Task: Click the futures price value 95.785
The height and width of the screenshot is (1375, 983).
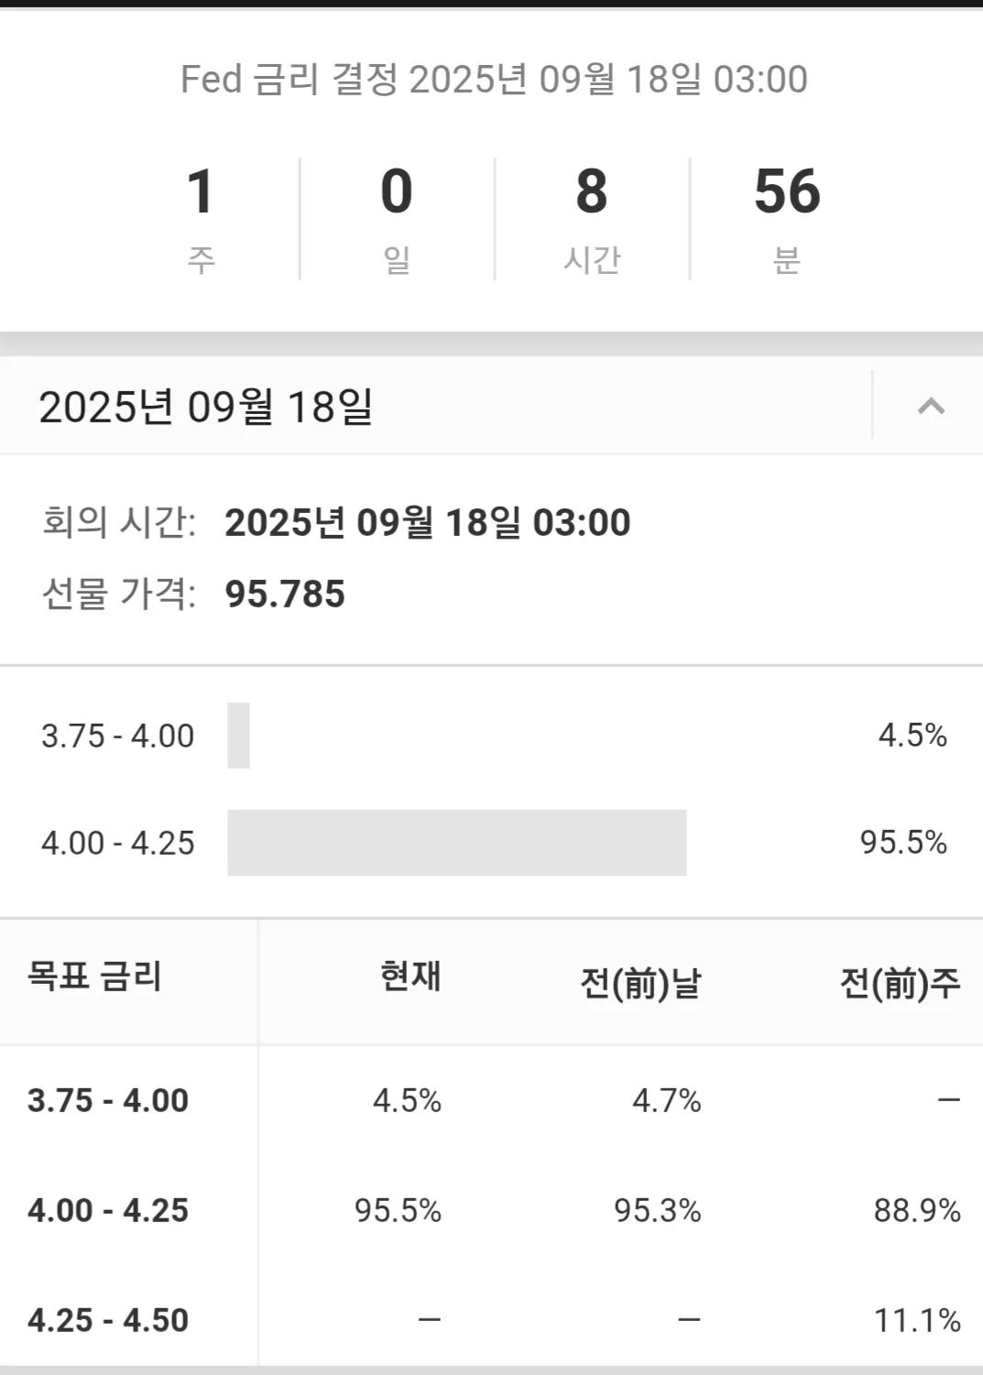Action: (285, 594)
